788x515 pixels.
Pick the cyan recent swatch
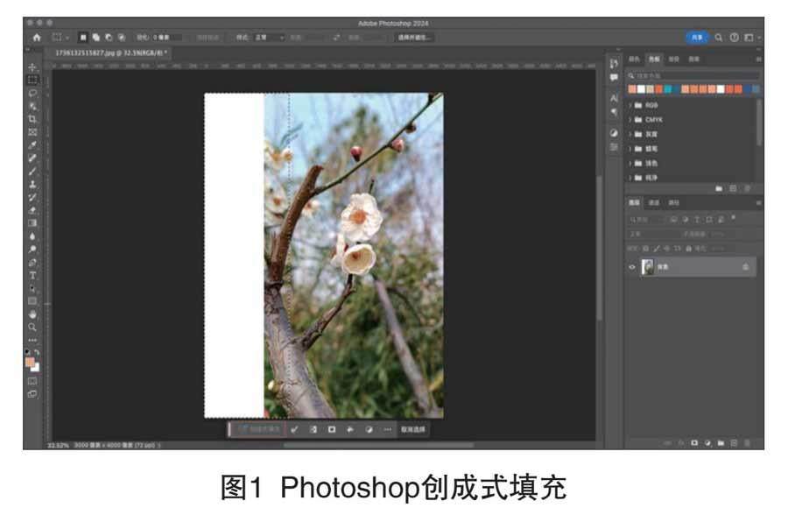pos(668,89)
